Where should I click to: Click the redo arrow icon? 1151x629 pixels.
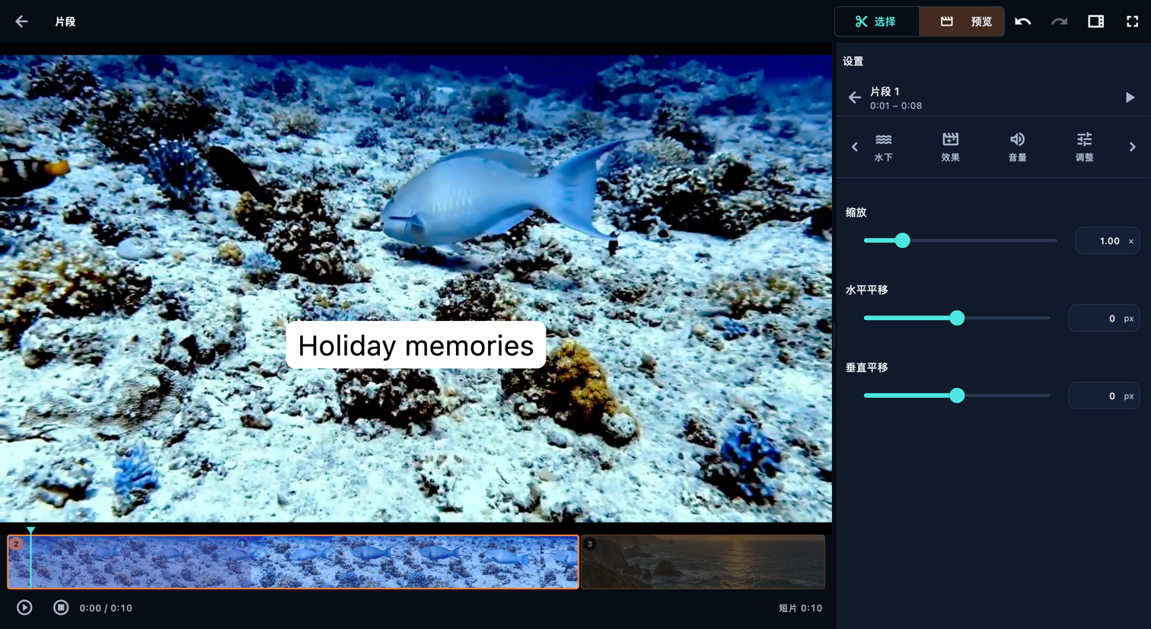(1059, 21)
